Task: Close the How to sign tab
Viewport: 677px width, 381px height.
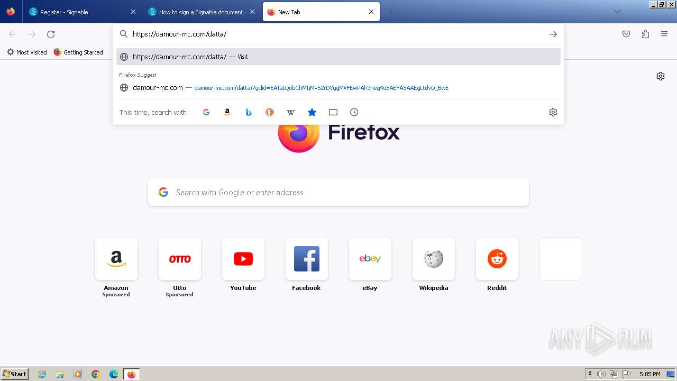Action: point(252,12)
